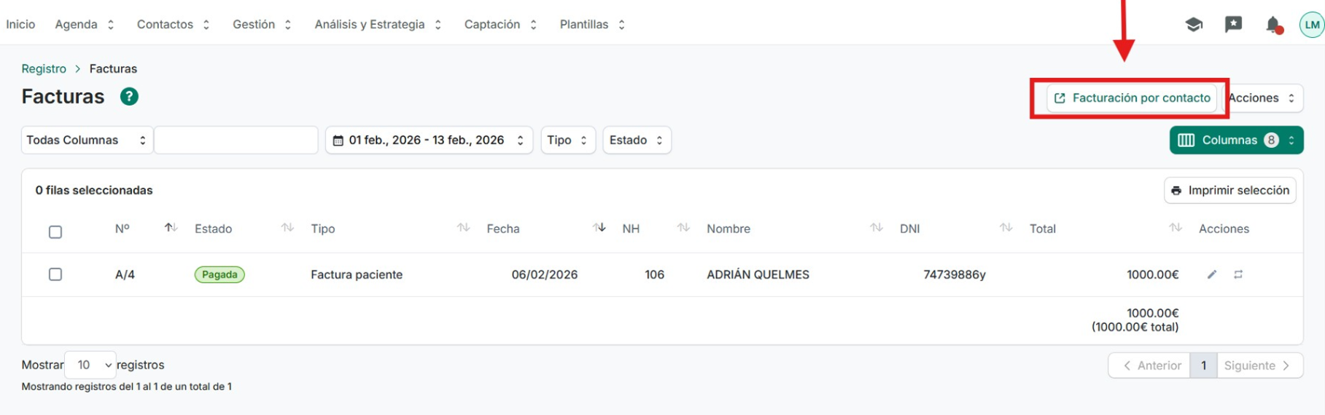Viewport: 1325px width, 415px height.
Task: Open the Todas Columnas dropdown
Action: click(87, 141)
